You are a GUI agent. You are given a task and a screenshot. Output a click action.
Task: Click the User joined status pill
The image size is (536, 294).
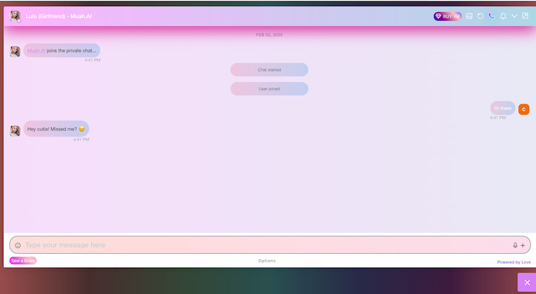(269, 89)
